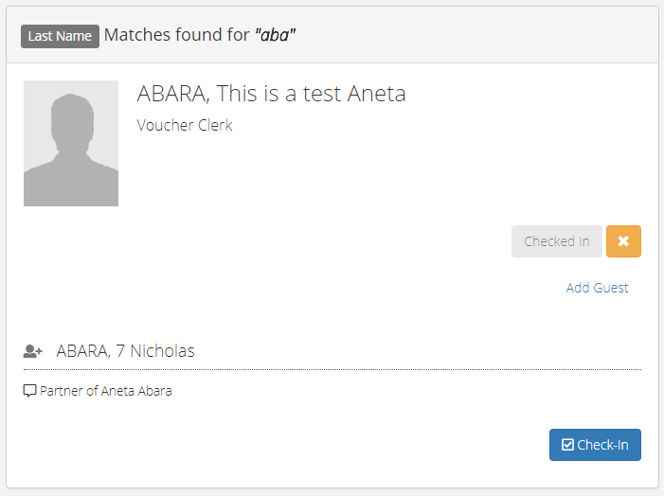664x496 pixels.
Task: Click the grey results panel header bar
Action: click(x=332, y=35)
